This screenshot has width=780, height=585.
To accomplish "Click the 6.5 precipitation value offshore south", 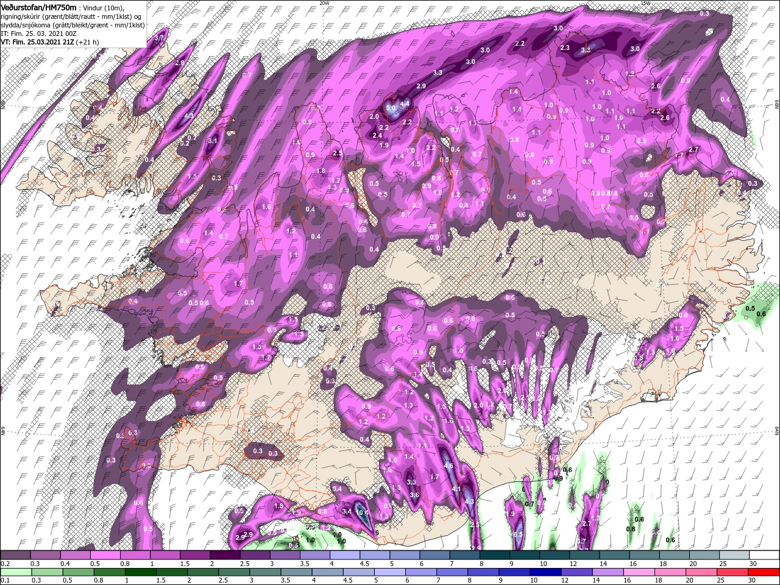I will [518, 534].
